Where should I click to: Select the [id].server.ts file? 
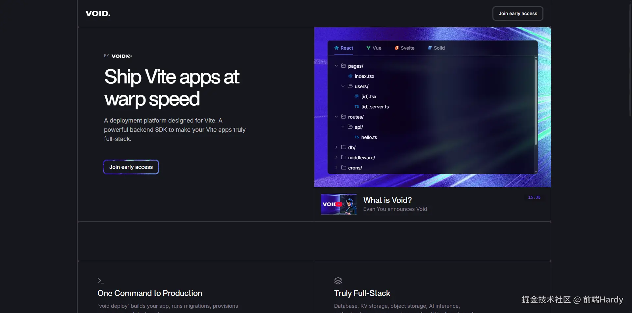tap(375, 107)
